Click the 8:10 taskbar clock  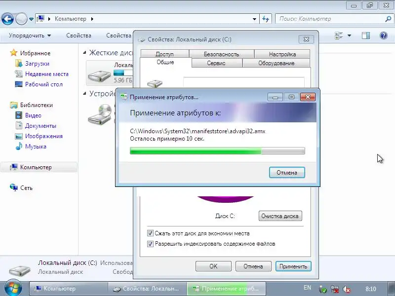(x=371, y=289)
